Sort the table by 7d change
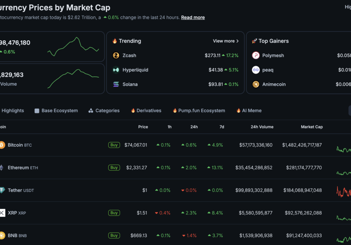This screenshot has height=245, width=351. [x=221, y=127]
